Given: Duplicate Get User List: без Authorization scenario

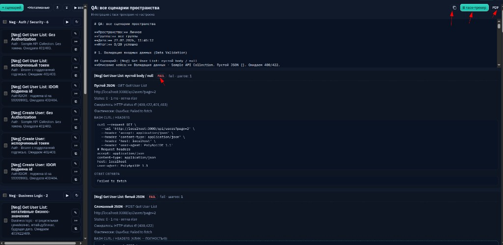Looking at the screenshot, I should click(x=76, y=49).
